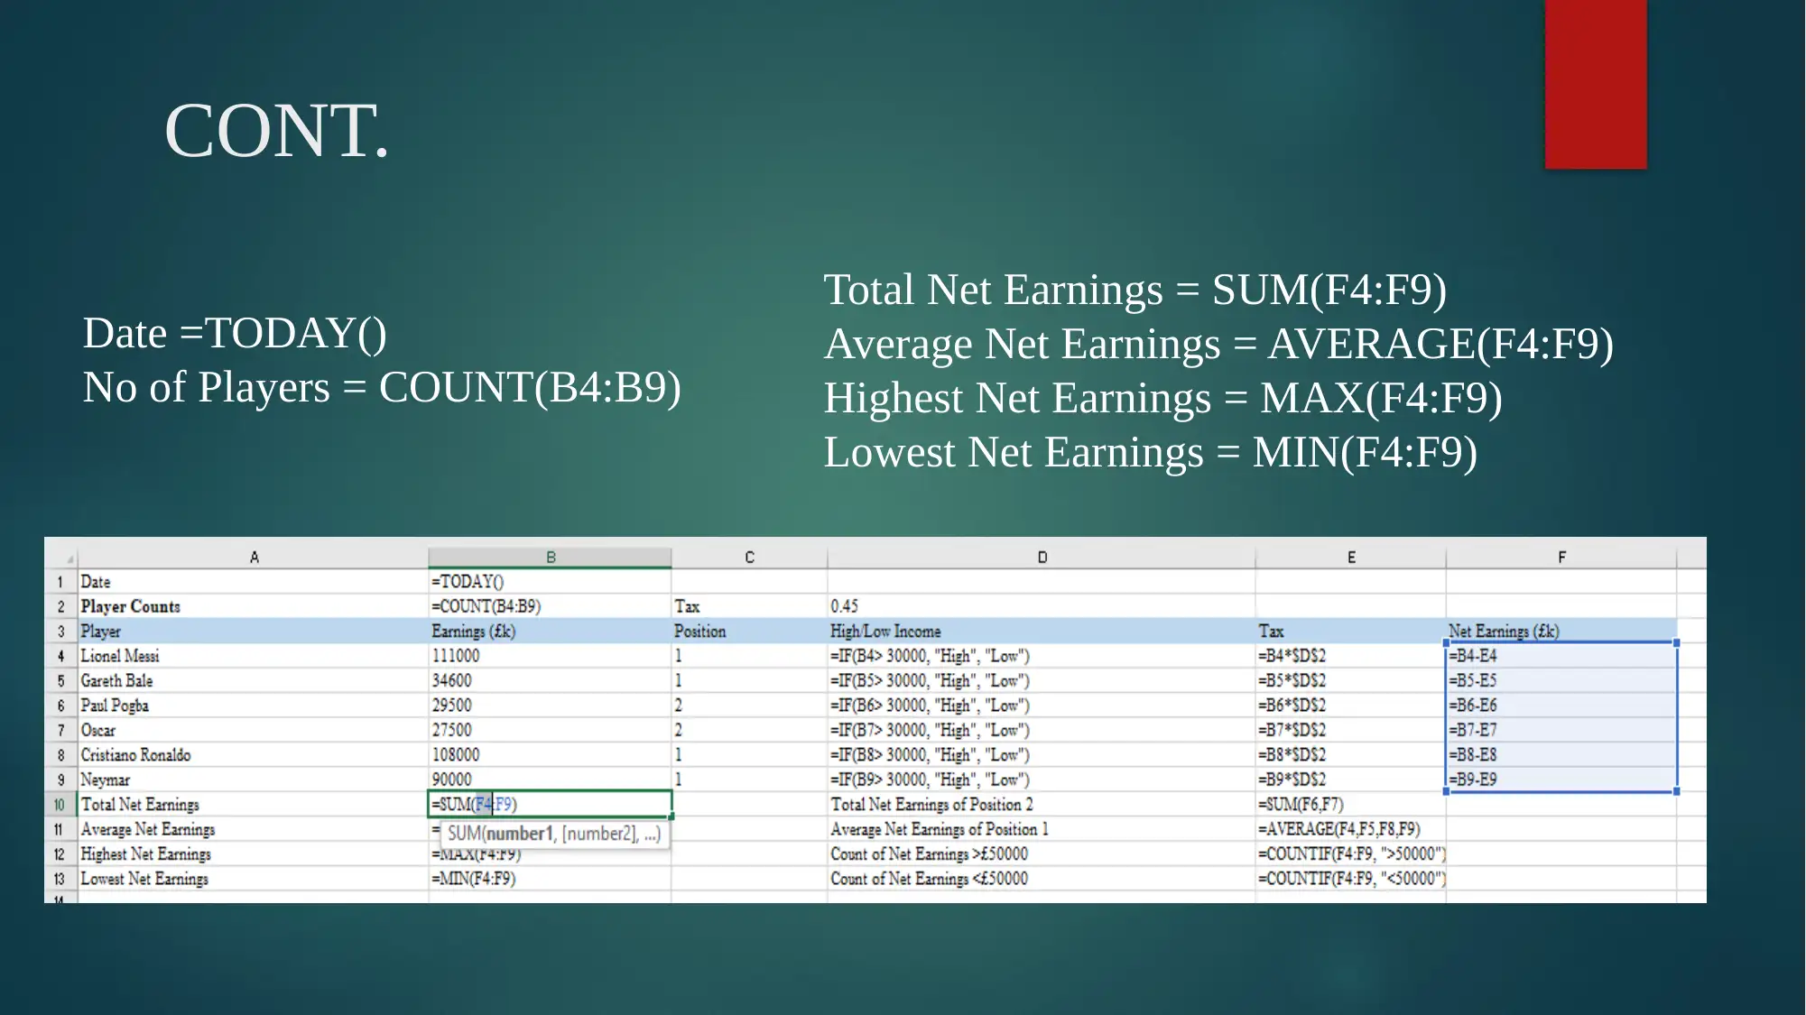Image resolution: width=1806 pixels, height=1015 pixels.
Task: Select column C header
Action: 749,557
